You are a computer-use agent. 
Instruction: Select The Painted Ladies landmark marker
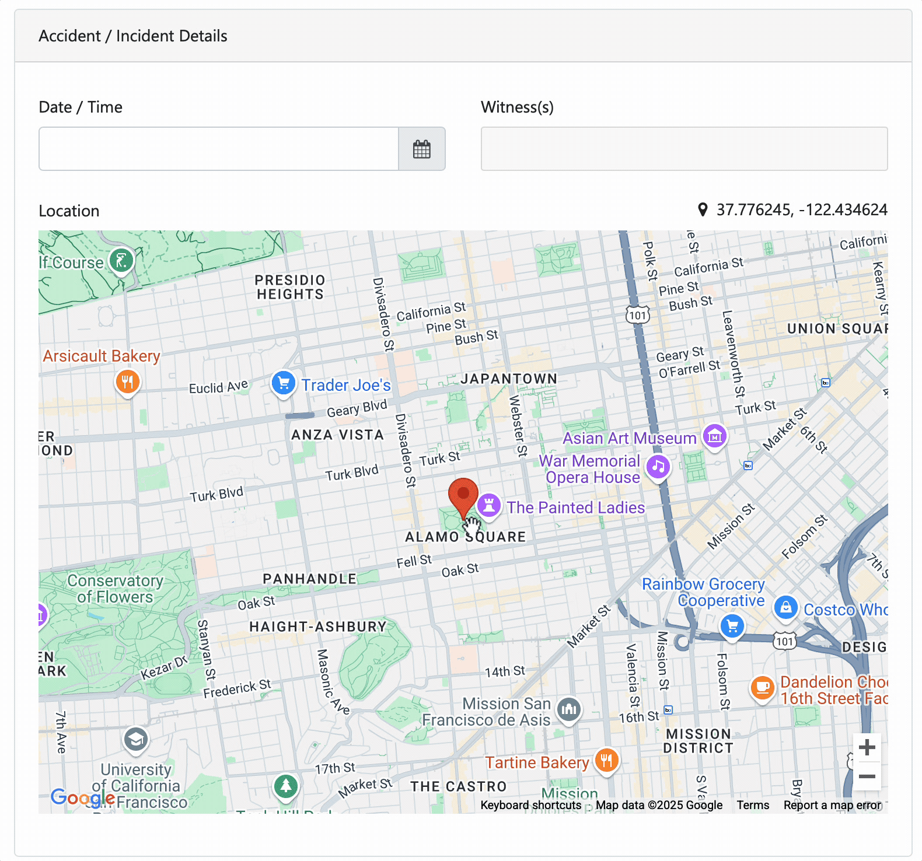(489, 506)
